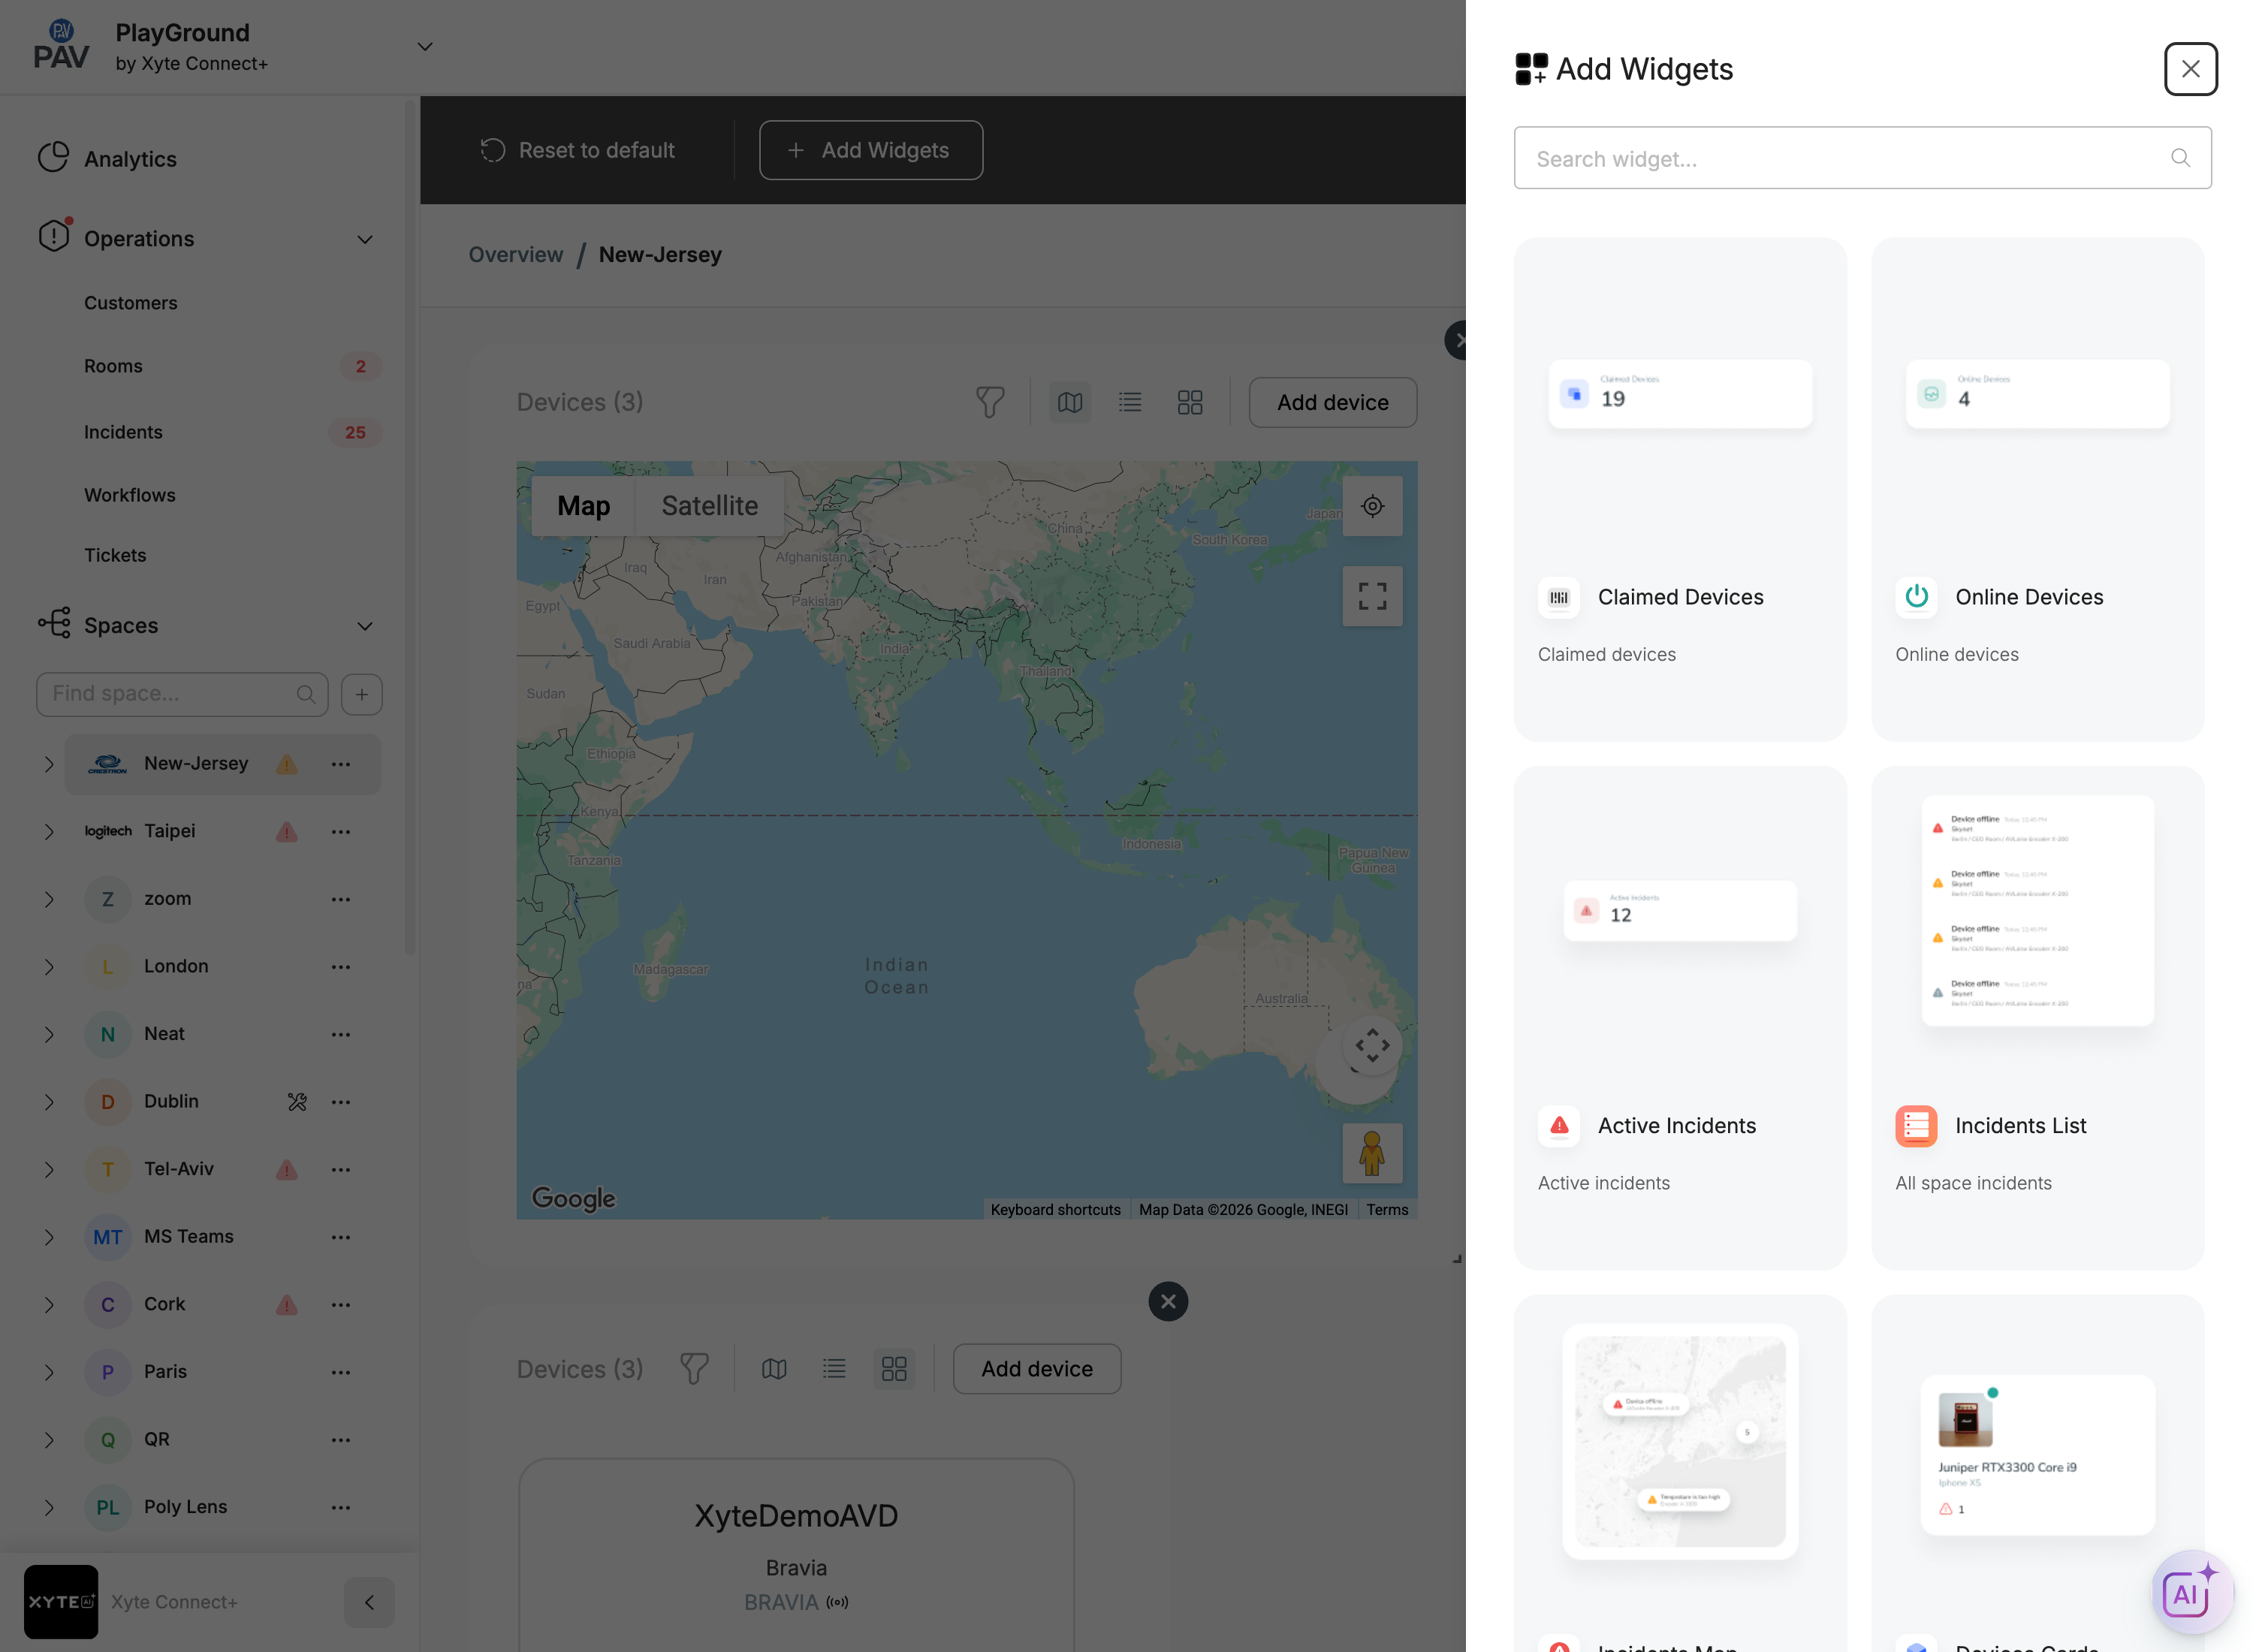The height and width of the screenshot is (1652, 2253).
Task: Open the AI assistant floating button
Action: 2191,1592
